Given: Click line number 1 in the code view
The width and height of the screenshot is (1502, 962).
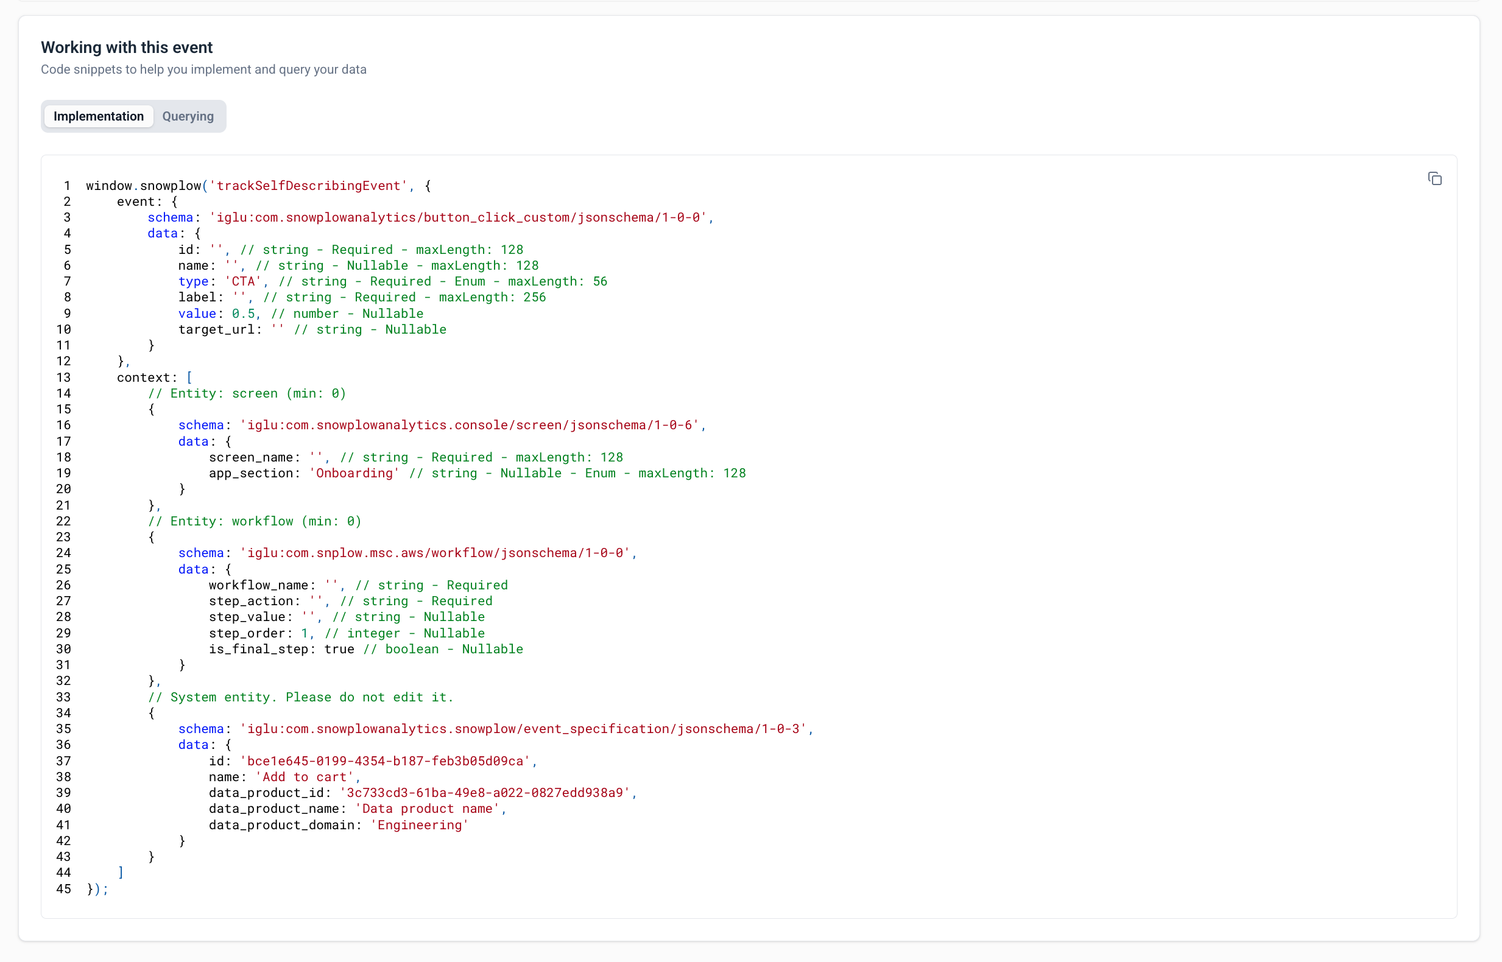Looking at the screenshot, I should point(66,186).
